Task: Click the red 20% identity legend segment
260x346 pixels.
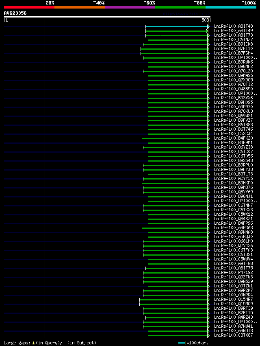Action: tap(29, 7)
